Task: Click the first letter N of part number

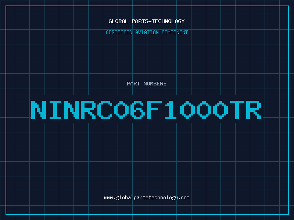Action: click(x=39, y=110)
